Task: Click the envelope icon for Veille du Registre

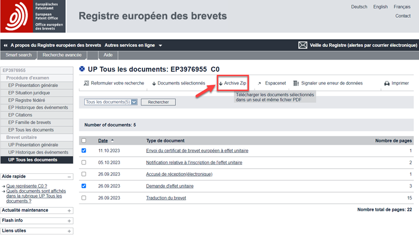Action: [302, 45]
